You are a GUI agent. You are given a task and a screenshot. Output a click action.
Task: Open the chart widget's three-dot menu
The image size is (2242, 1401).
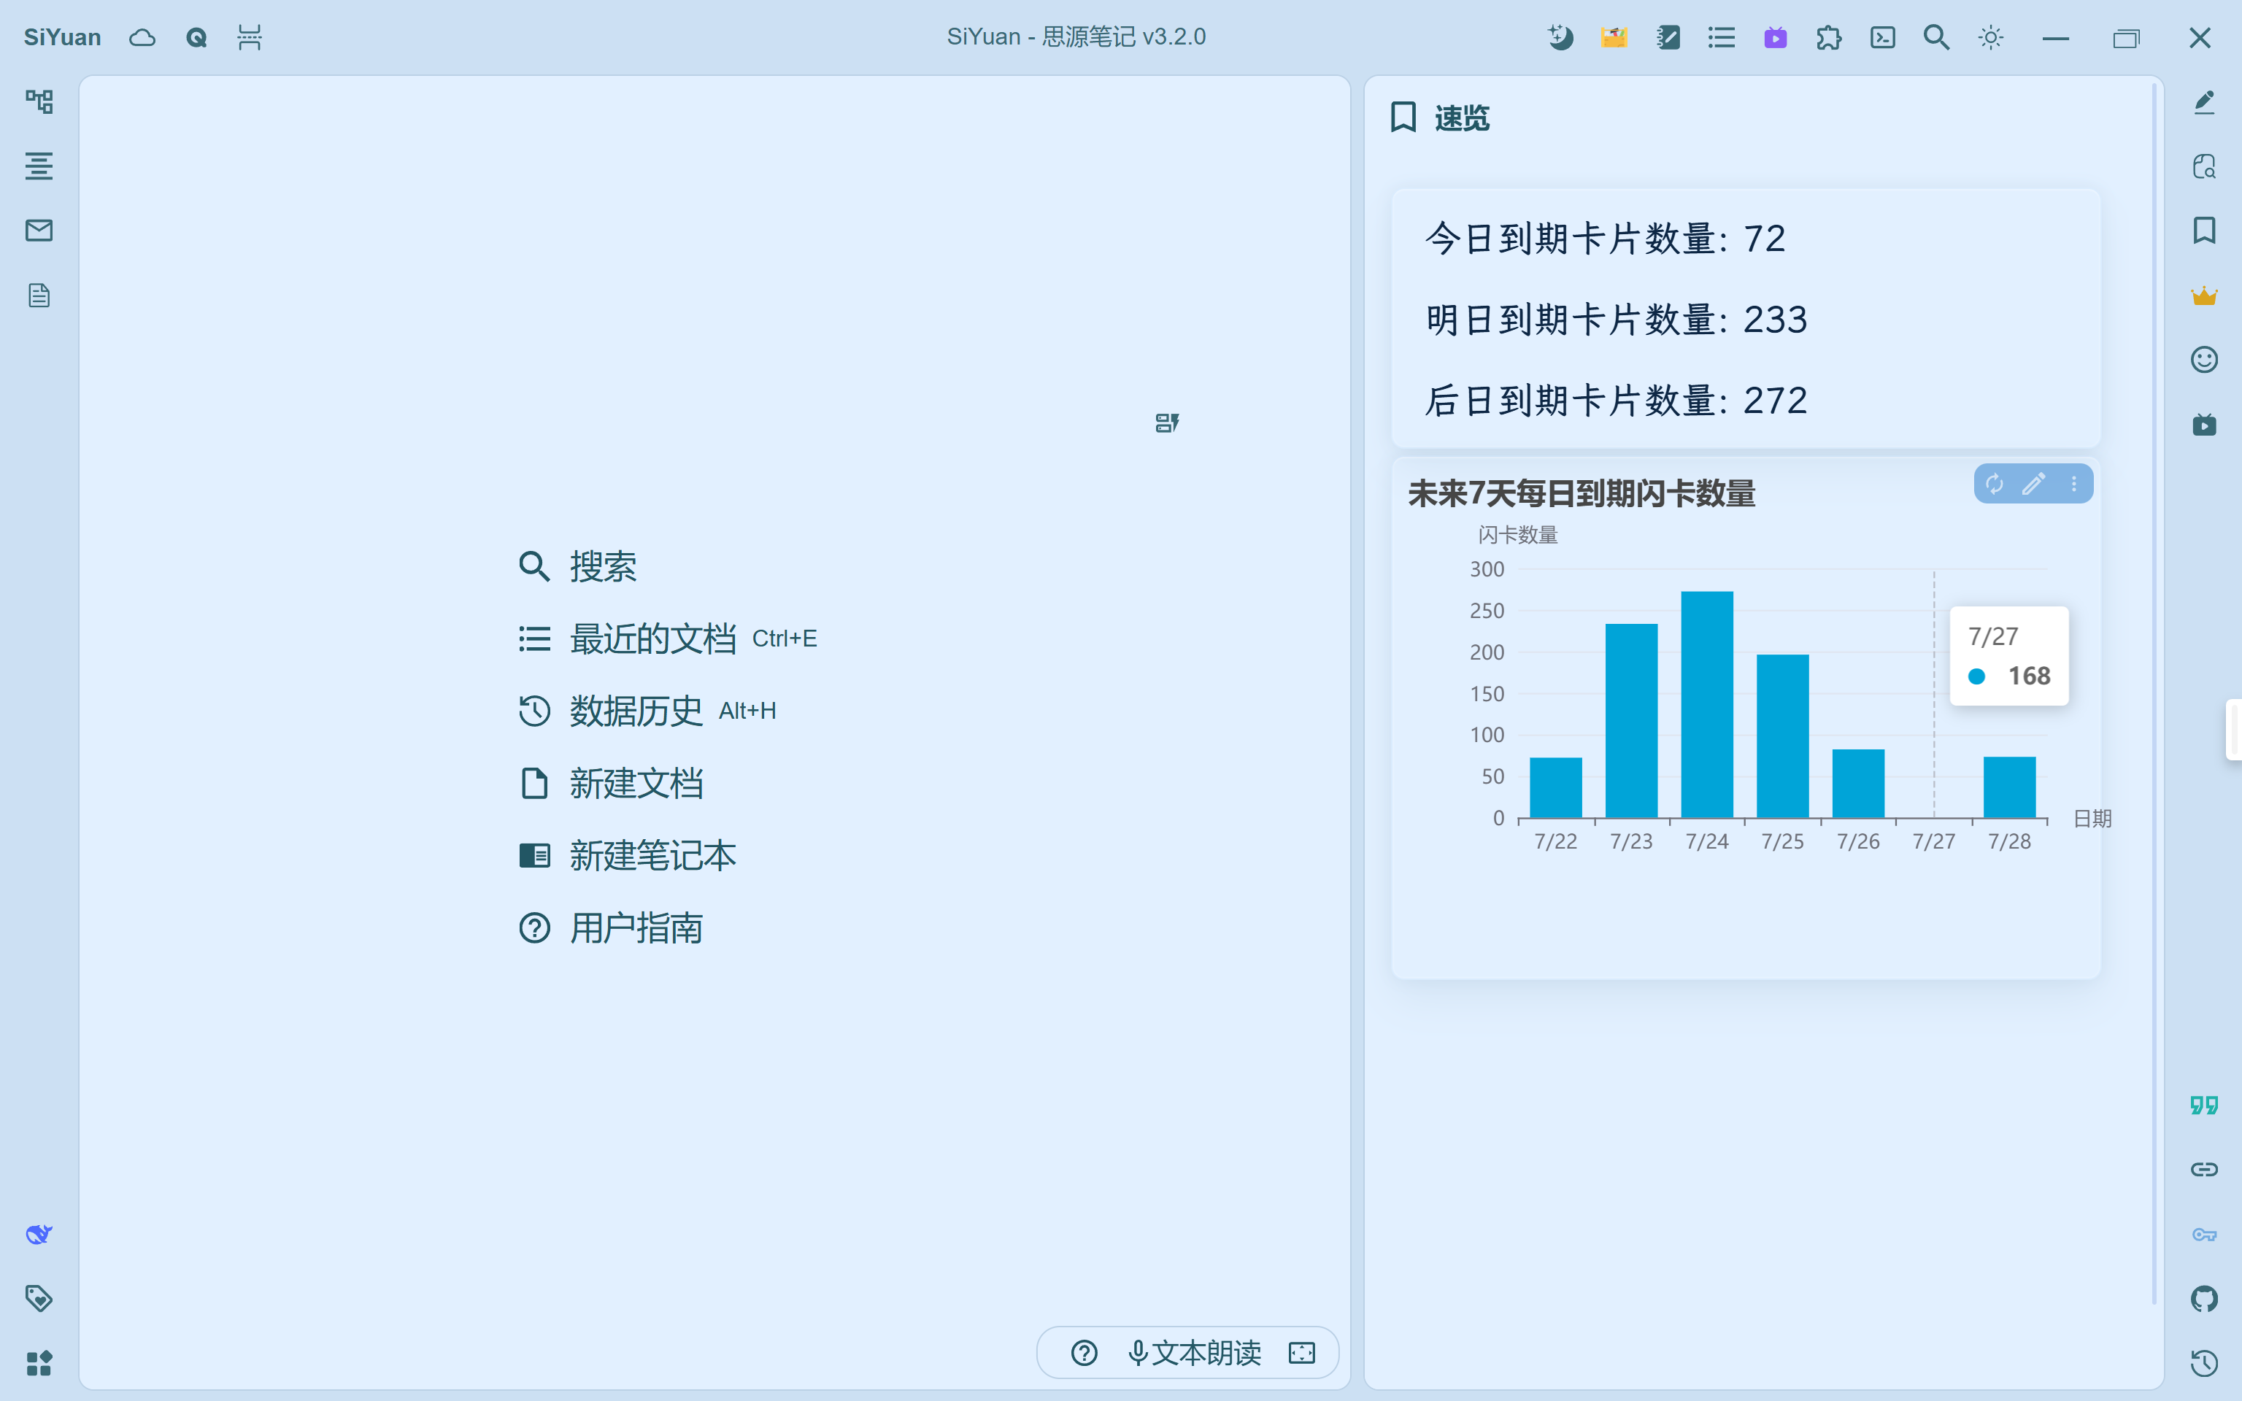pyautogui.click(x=2073, y=484)
